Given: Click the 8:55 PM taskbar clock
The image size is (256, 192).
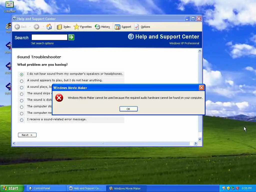Looking at the screenshot, I should pos(247,188).
